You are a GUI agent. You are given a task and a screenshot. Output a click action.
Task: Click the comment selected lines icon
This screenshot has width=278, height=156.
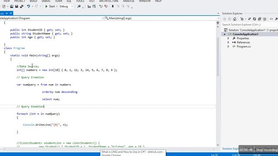click(101, 6)
